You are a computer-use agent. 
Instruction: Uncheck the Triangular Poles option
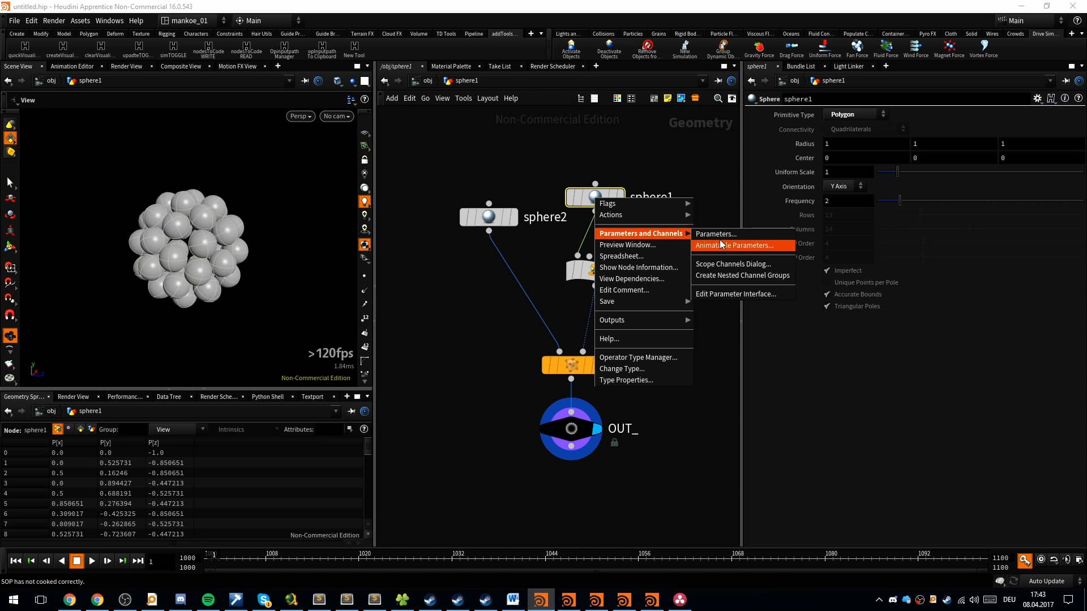pos(827,306)
